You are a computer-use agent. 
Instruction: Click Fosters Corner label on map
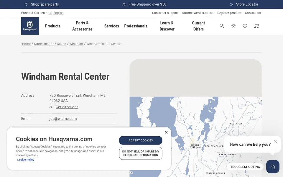[x=215, y=173]
